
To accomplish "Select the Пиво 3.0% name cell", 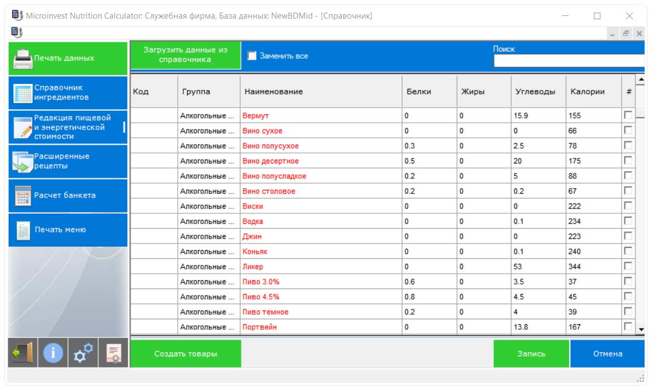I will 321,281.
